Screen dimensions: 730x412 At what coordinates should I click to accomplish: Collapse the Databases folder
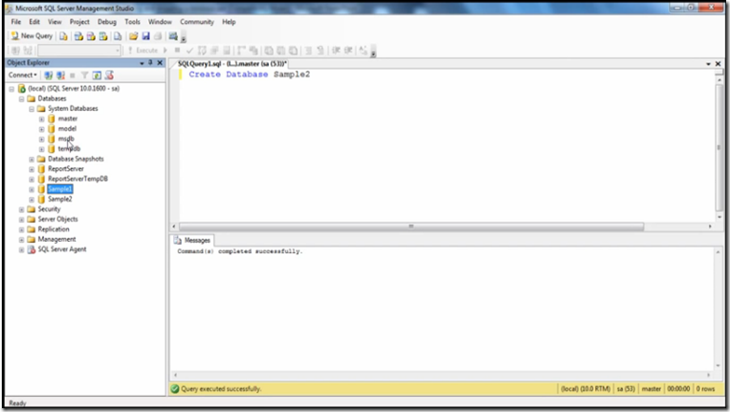click(x=21, y=99)
